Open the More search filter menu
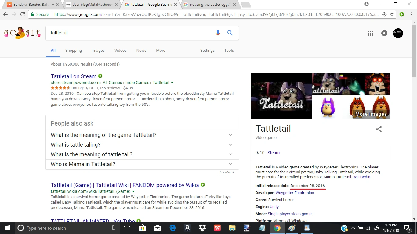 [161, 51]
